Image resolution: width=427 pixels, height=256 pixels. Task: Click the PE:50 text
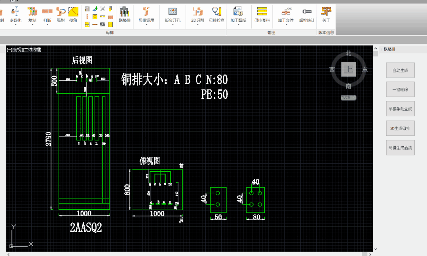tap(214, 95)
